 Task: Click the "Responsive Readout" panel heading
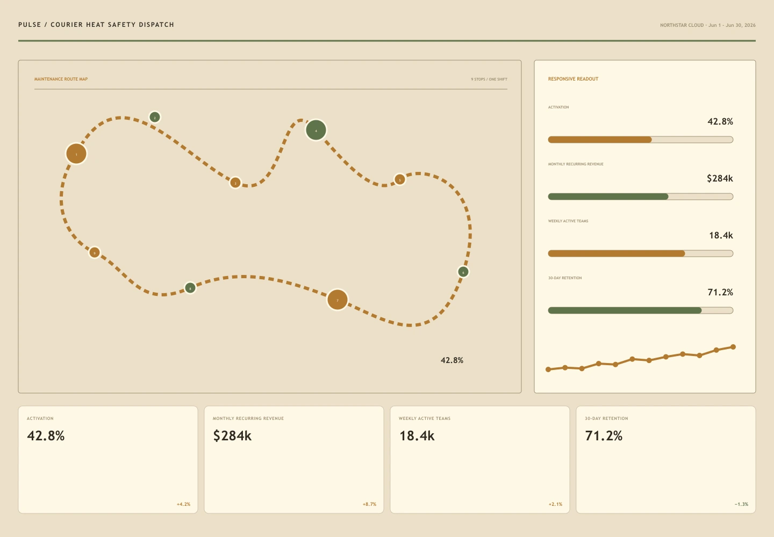pos(573,79)
